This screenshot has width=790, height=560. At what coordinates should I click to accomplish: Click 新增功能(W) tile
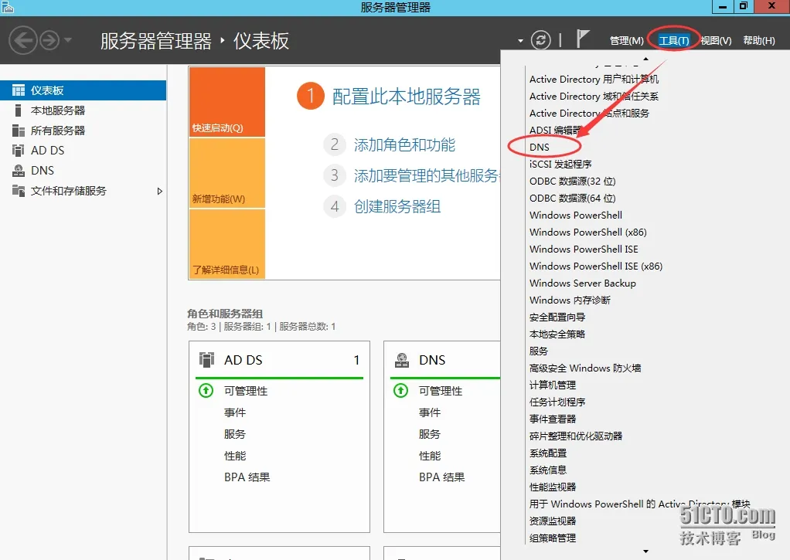coord(227,173)
